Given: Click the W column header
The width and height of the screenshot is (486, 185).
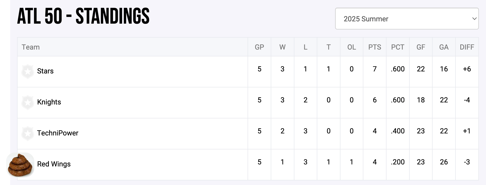Looking at the screenshot, I should click(282, 47).
